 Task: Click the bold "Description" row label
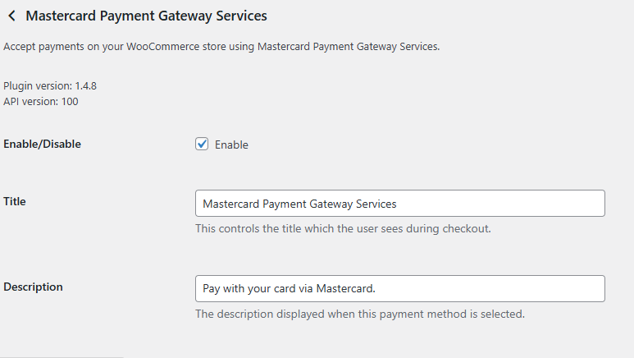[x=34, y=287]
